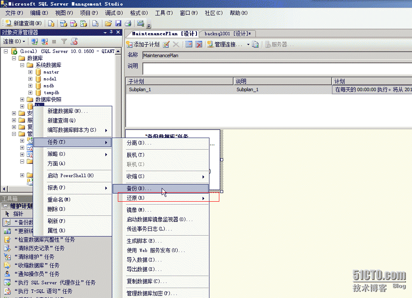This screenshot has height=298, width=412.
Task: Switch to backsql001 [设计]* tab
Action: coord(228,34)
